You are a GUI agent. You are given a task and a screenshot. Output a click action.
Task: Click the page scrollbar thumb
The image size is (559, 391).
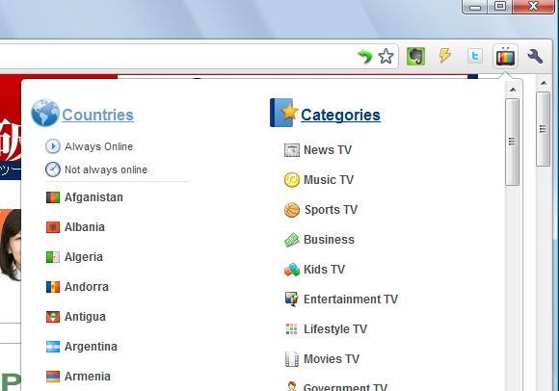pyautogui.click(x=543, y=129)
